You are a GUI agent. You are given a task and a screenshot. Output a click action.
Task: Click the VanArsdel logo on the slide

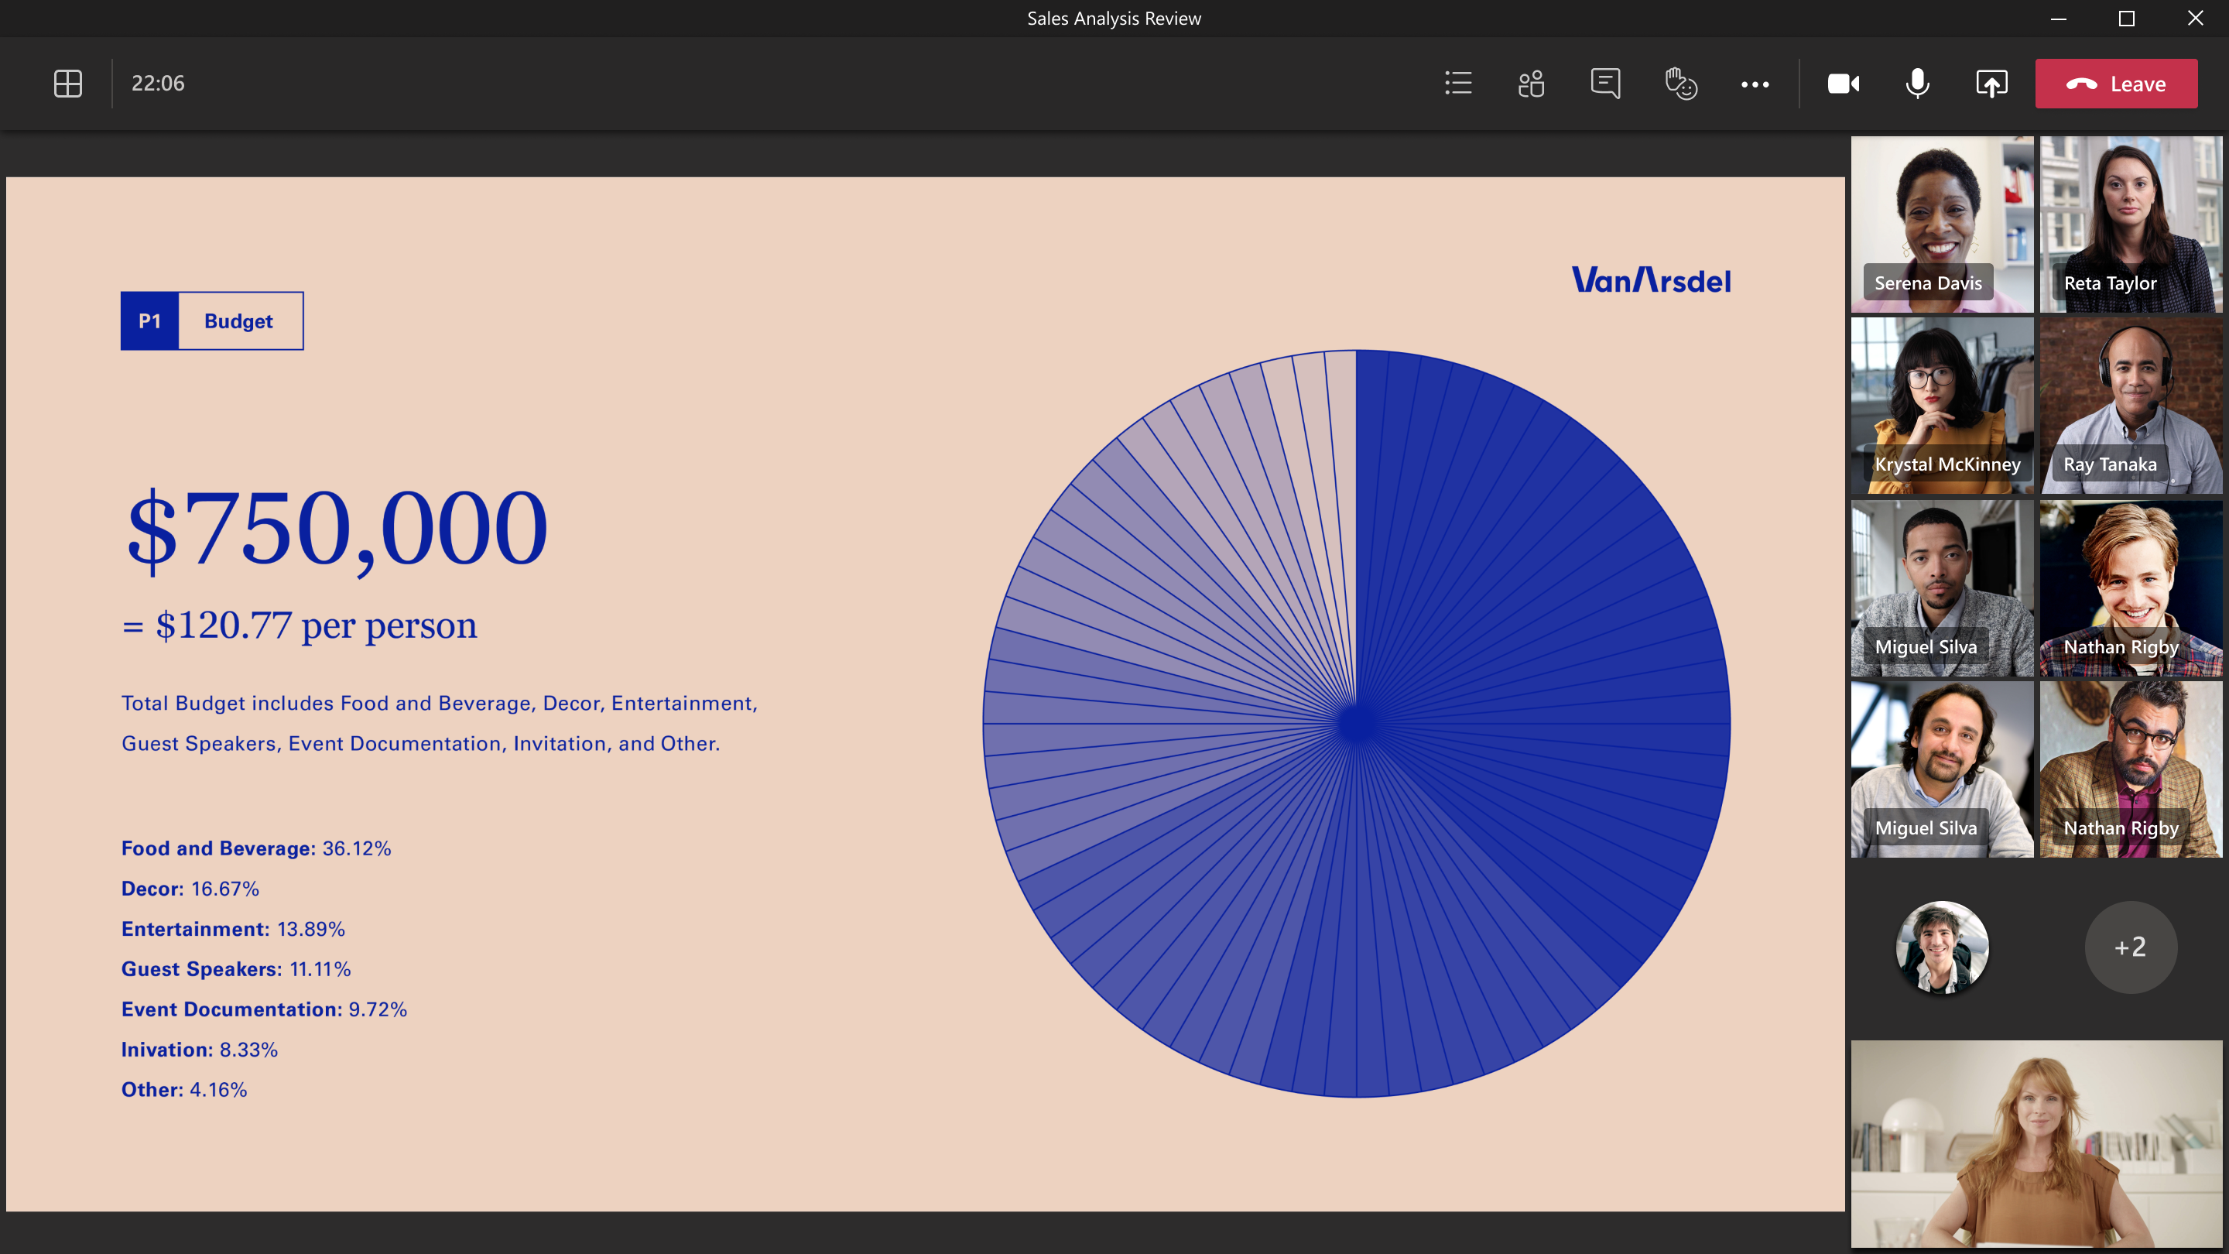point(1649,280)
